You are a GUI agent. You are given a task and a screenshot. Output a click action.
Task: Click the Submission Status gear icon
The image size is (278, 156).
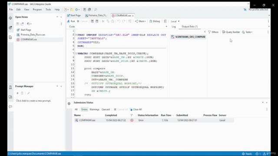[69, 104]
